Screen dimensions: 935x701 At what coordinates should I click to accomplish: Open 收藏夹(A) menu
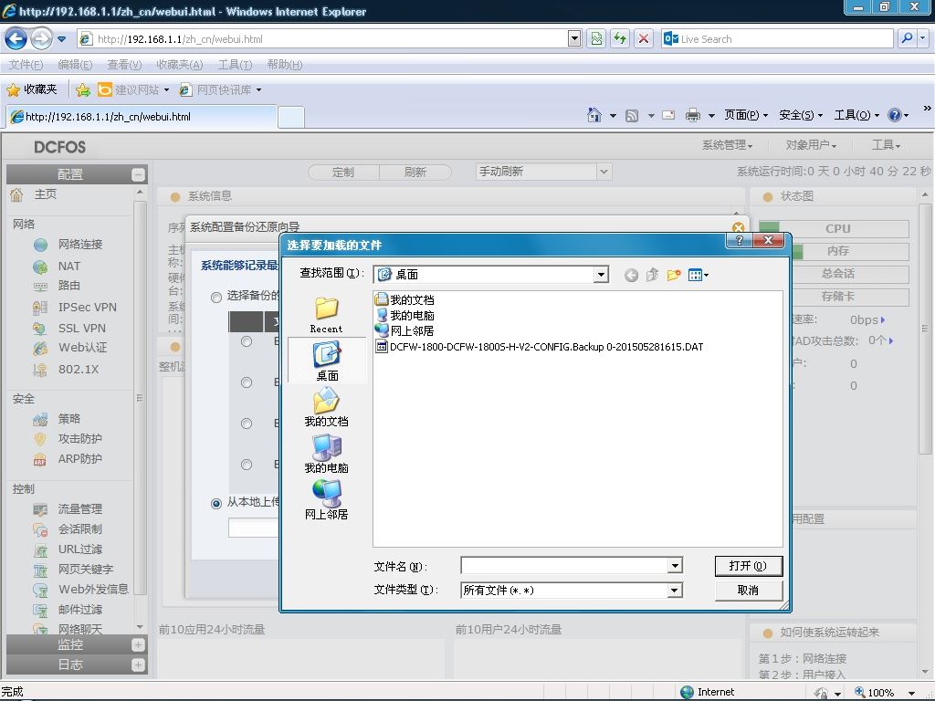(x=180, y=65)
